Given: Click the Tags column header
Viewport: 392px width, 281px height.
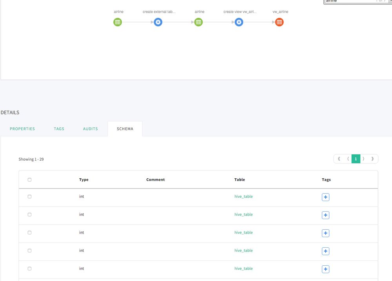Looking at the screenshot, I should (x=326, y=179).
